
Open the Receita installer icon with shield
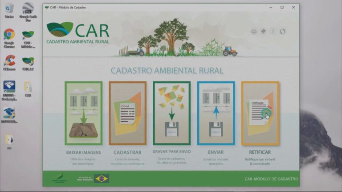point(9,116)
